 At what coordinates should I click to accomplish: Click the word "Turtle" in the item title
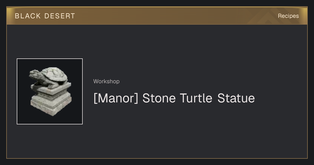[196, 98]
